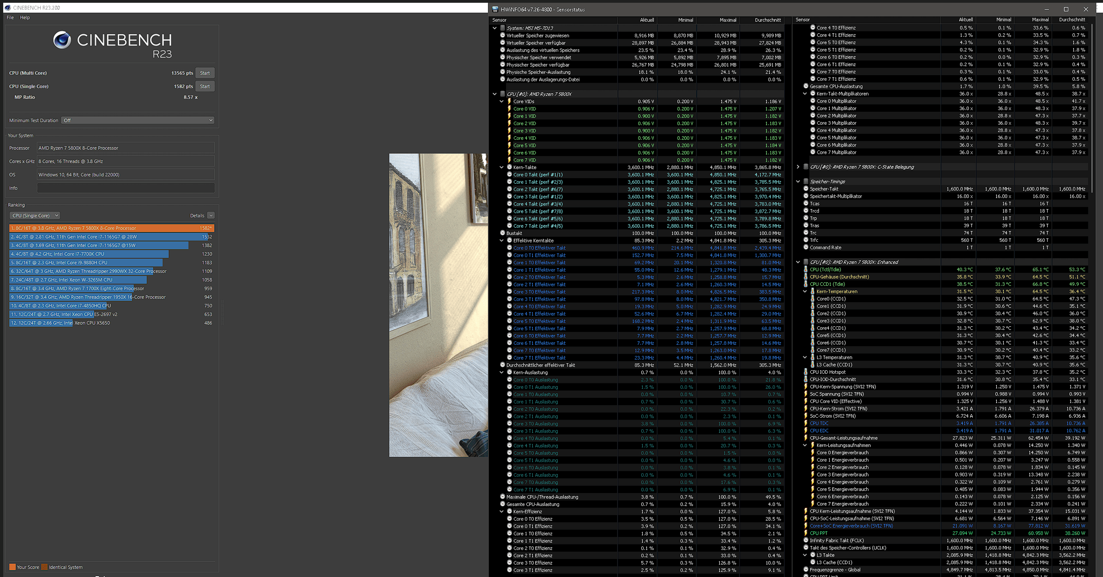Toggle the ranking Details dropdown arrow
This screenshot has width=1103, height=577.
(211, 216)
